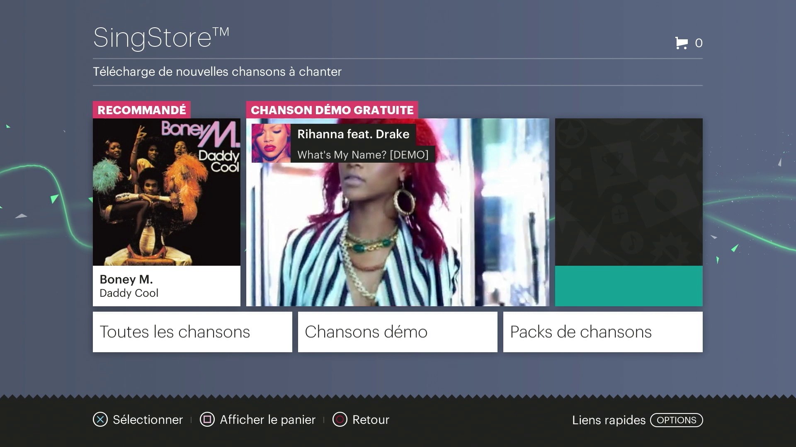
Task: Click the Retour action label
Action: [370, 420]
